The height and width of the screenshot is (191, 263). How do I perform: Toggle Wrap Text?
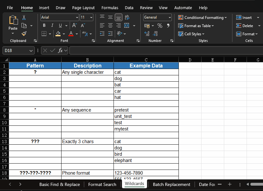click(x=127, y=17)
